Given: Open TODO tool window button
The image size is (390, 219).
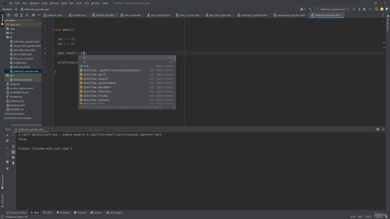Looking at the screenshot, I should (x=48, y=212).
